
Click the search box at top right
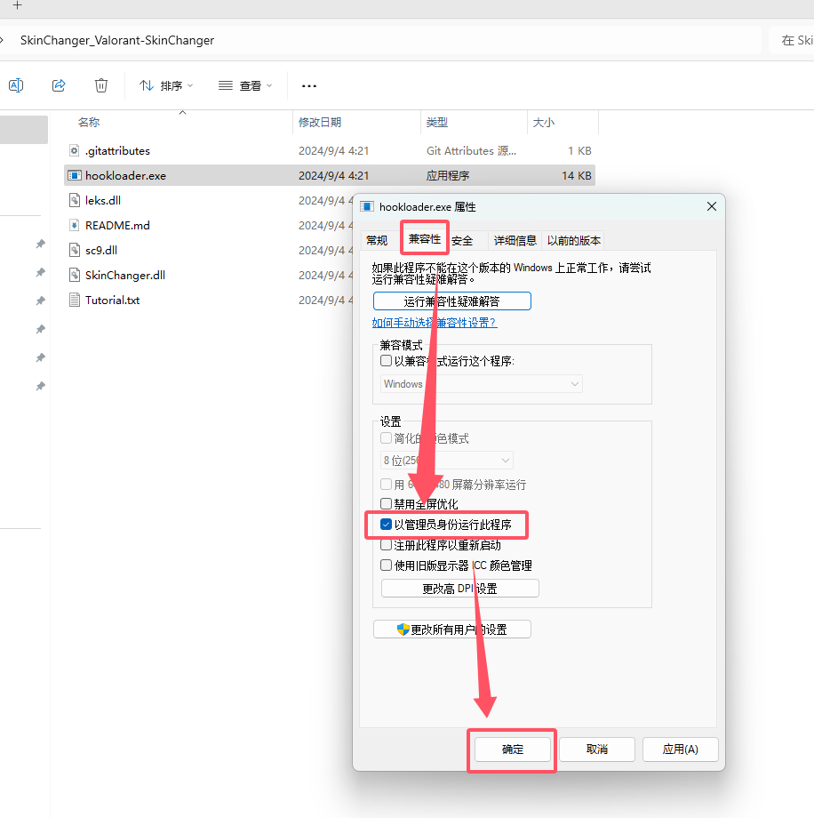click(791, 40)
